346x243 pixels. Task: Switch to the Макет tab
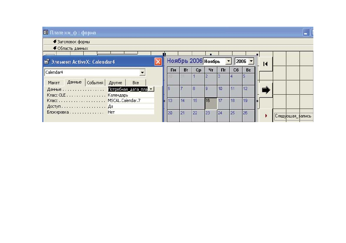[x=54, y=83]
